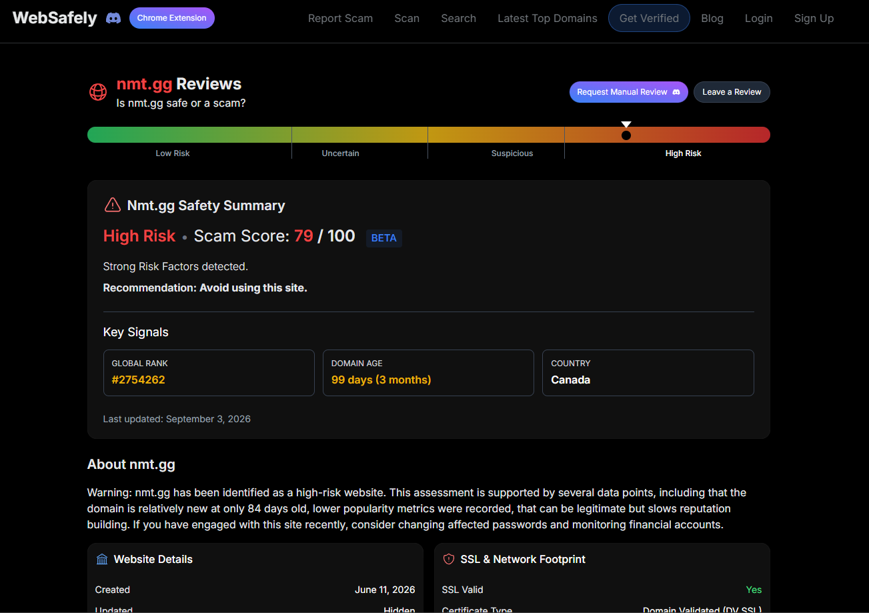Open the WebSafely home logo
Screen dimensions: 869x613
(x=55, y=18)
